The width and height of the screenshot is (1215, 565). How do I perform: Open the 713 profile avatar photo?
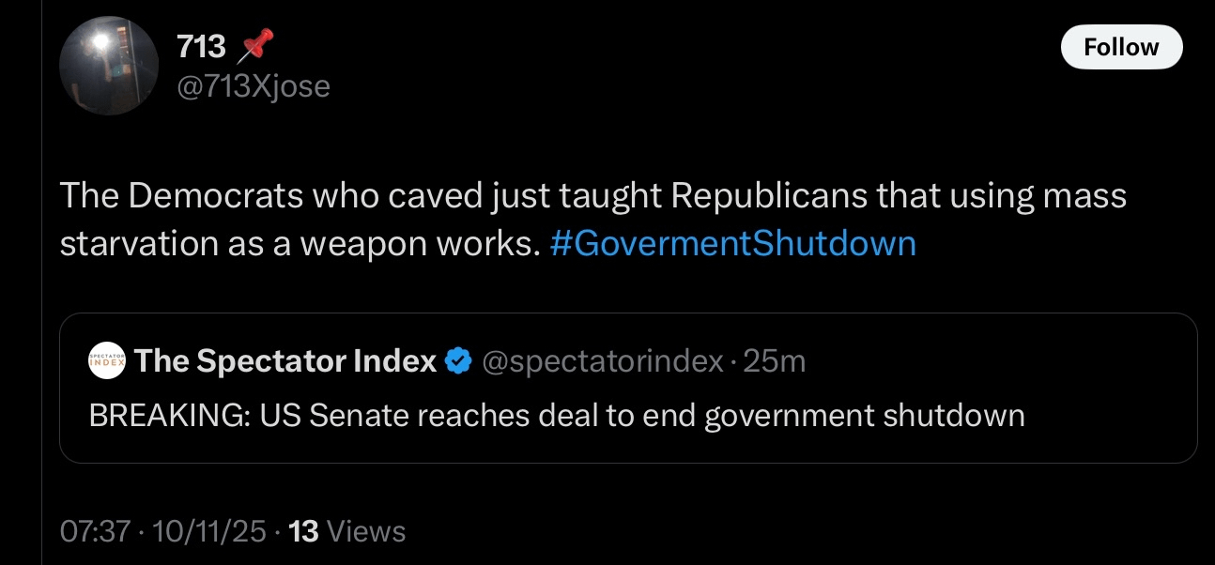[106, 66]
